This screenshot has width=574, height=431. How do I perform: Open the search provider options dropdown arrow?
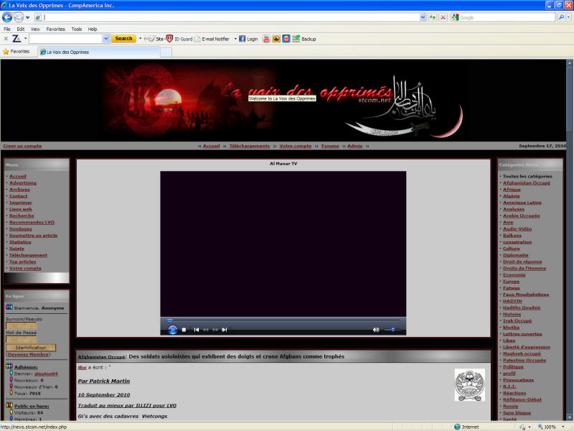(x=569, y=17)
